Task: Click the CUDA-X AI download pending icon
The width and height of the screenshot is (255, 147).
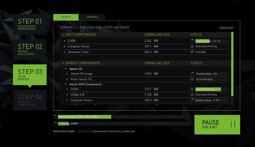Action: 192,95
